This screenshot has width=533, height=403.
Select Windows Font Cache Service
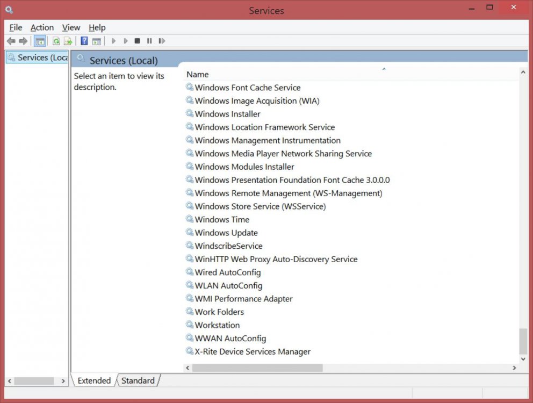[x=243, y=88]
